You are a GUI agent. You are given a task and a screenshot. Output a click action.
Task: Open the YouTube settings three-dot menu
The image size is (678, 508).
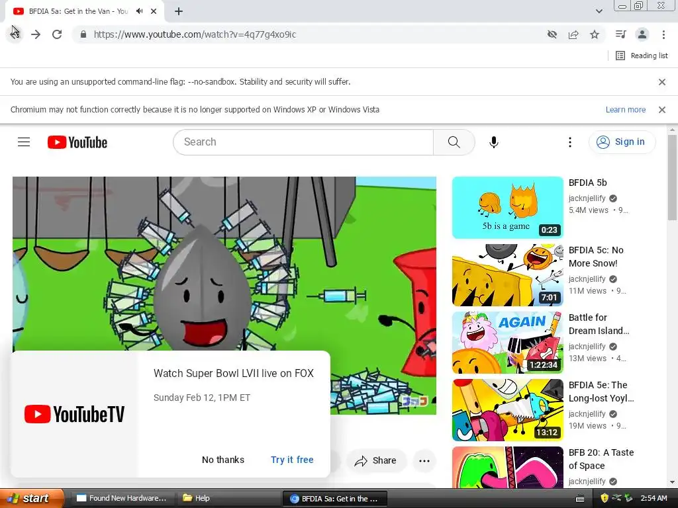pos(570,142)
